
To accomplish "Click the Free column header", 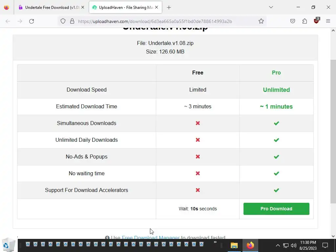I will [x=198, y=73].
